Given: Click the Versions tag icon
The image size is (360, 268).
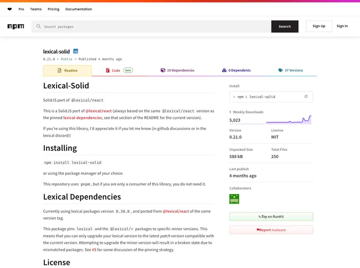Looking at the screenshot, I should [280, 70].
